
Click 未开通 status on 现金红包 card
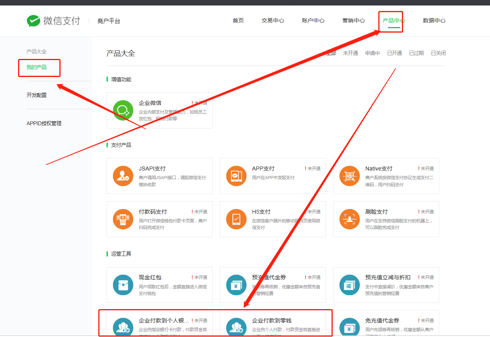(199, 277)
